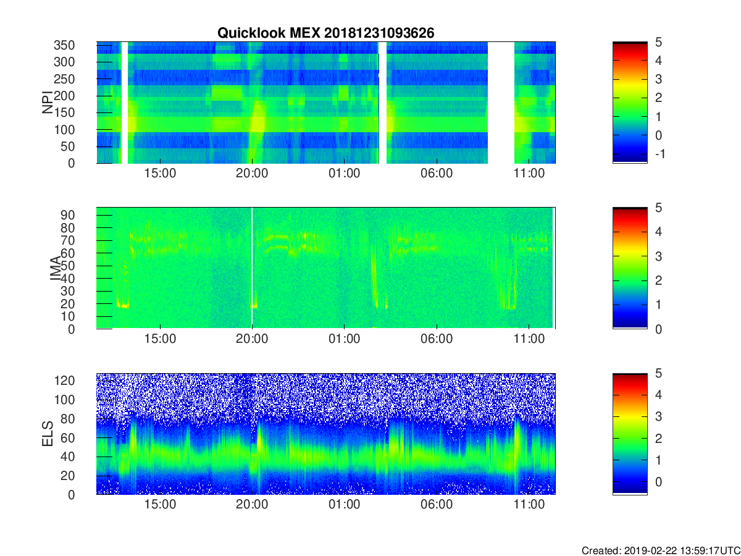Screen dimensions: 741x556
Task: Click the 01:00 time tick of IMA plot
Action: tap(344, 339)
